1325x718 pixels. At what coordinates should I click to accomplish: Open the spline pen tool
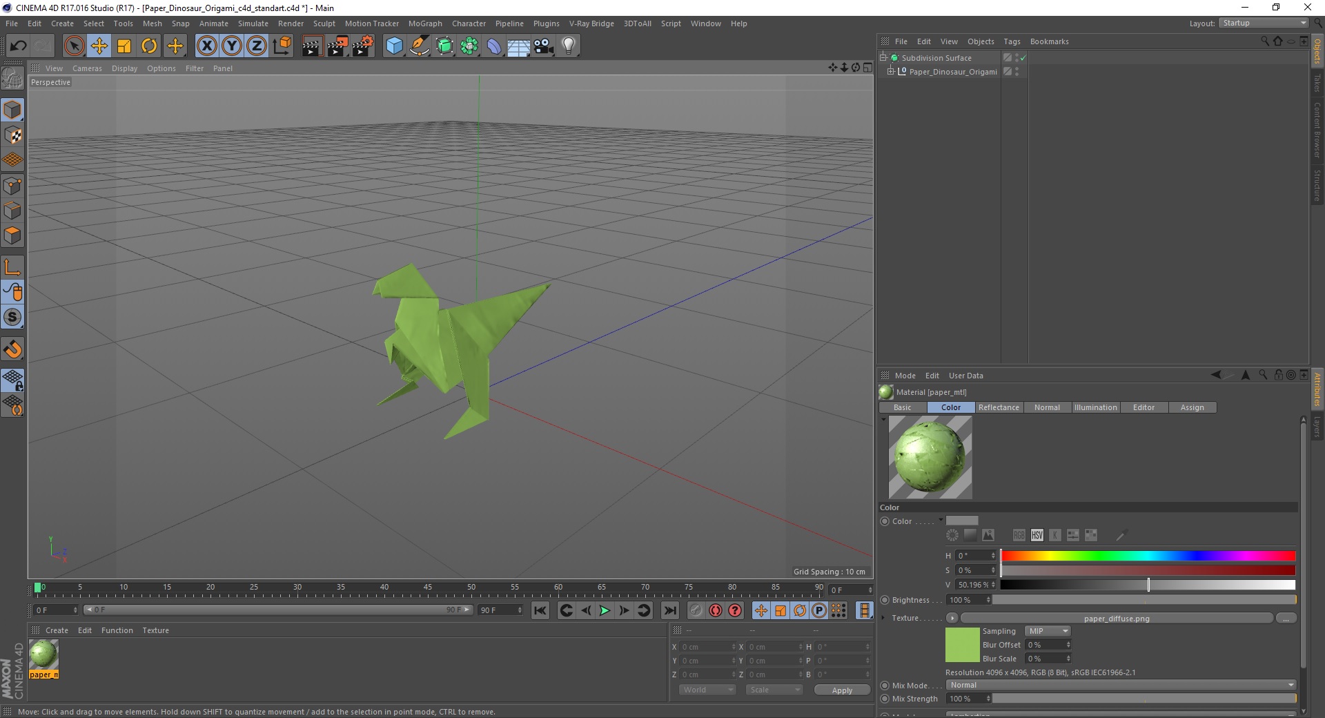click(x=420, y=46)
